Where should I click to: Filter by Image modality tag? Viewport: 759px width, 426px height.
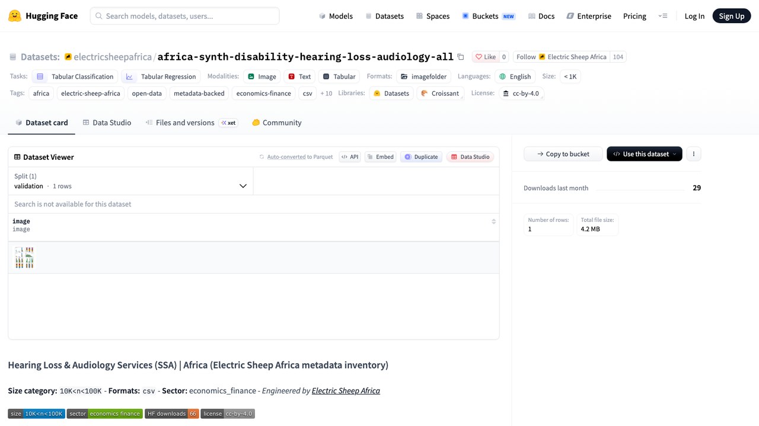click(261, 76)
